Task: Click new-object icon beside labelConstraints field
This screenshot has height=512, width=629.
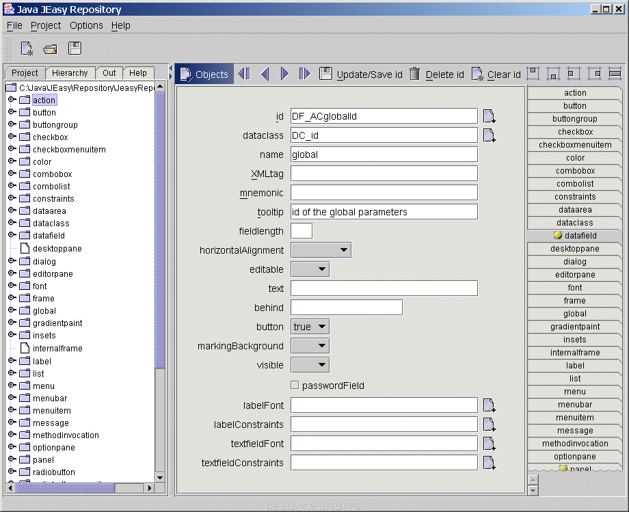Action: 489,425
